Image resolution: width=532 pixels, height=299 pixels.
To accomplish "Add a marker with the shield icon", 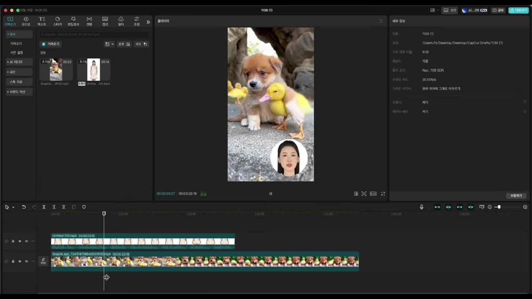I will (84, 207).
